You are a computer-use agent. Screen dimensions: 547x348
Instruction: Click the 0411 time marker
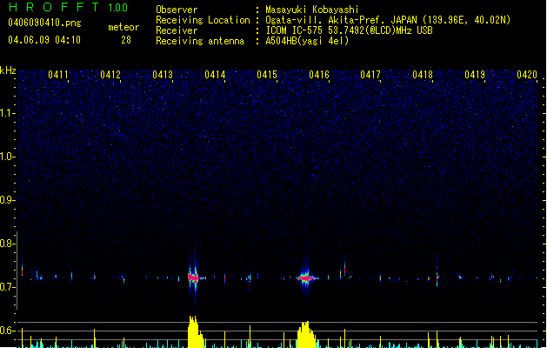tap(58, 75)
